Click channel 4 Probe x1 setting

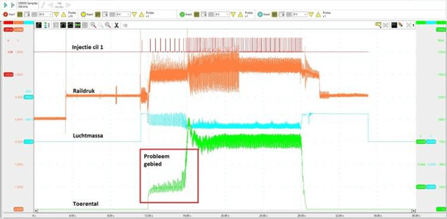click(326, 14)
